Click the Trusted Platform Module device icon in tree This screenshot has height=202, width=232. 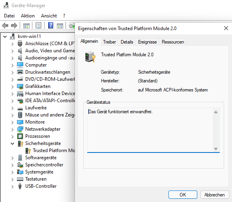point(28,151)
